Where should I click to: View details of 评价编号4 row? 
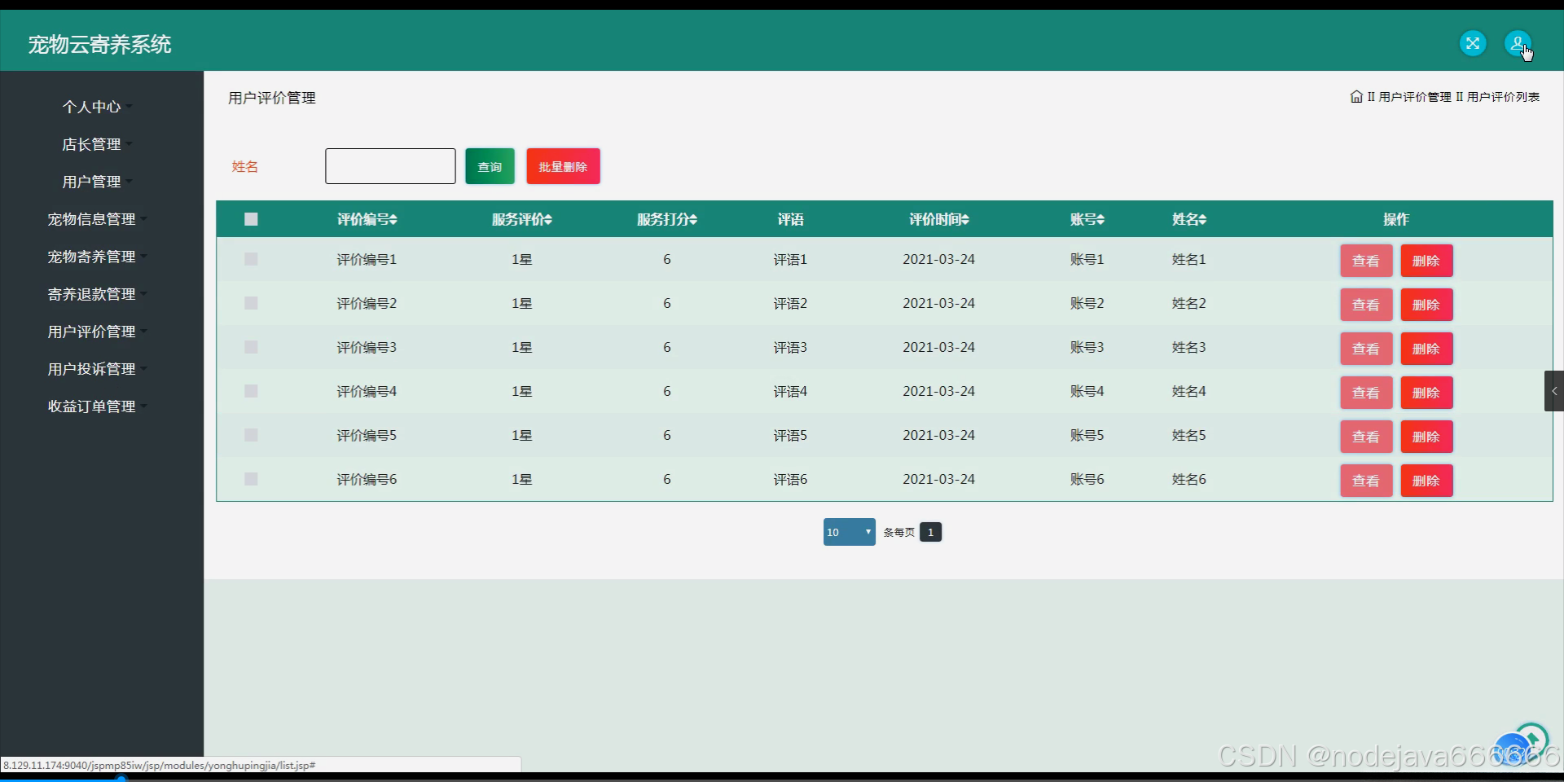point(1366,393)
